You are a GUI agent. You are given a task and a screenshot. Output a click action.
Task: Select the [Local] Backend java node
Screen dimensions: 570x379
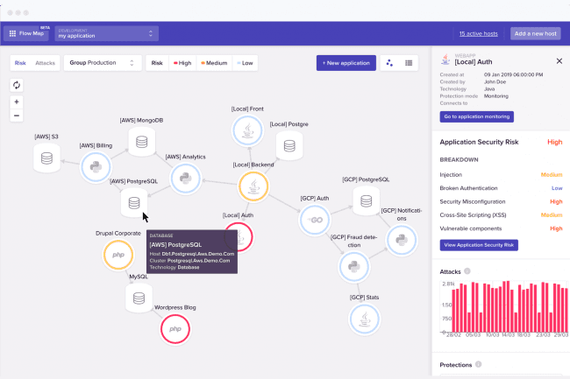[x=253, y=186]
